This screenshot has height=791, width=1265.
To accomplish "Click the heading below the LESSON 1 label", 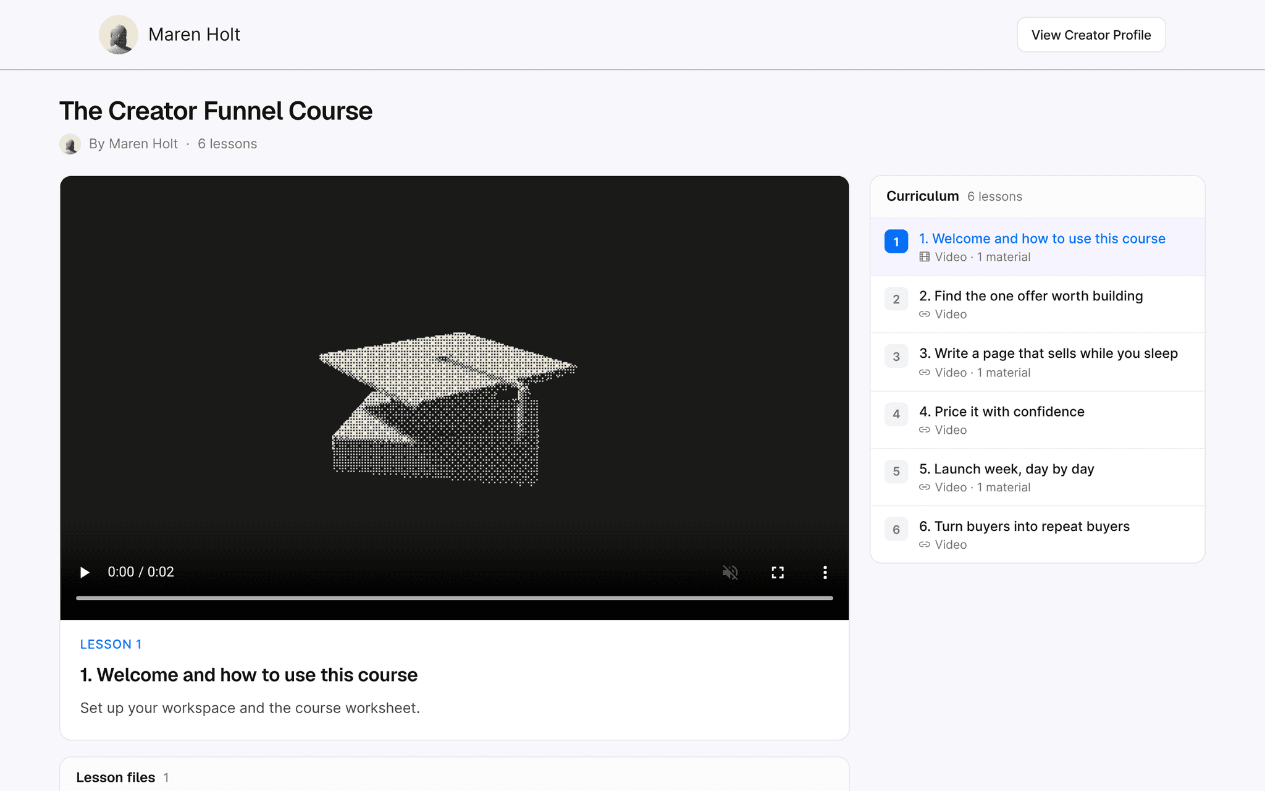I will [249, 675].
